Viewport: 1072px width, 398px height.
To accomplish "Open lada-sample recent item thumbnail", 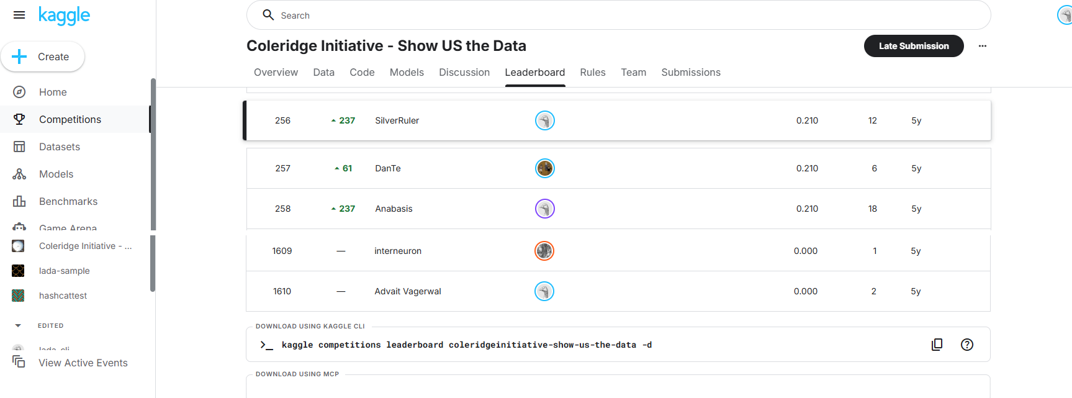I will click(18, 271).
